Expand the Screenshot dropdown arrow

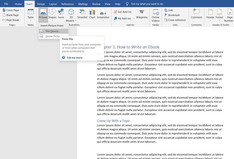coord(103,20)
